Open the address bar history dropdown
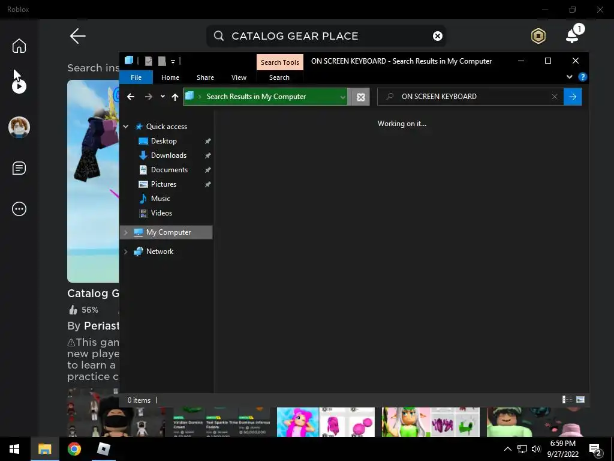The height and width of the screenshot is (461, 614). point(342,97)
